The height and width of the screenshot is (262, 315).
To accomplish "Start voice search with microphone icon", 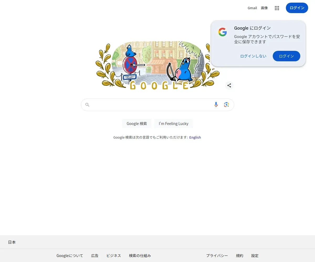I will tap(216, 105).
